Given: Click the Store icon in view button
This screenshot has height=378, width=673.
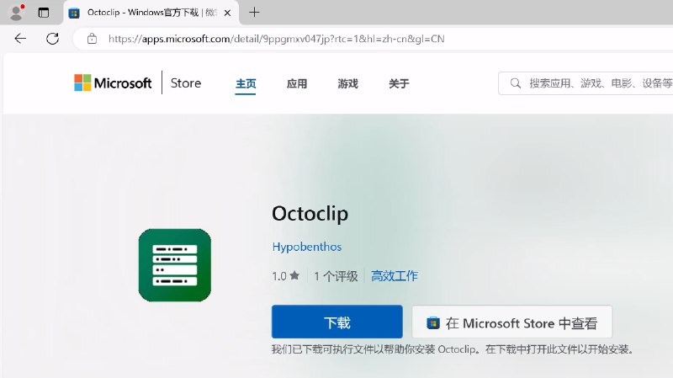Looking at the screenshot, I should (433, 322).
